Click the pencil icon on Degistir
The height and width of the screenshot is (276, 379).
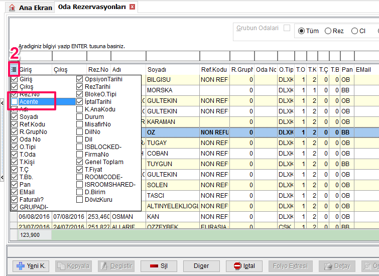pyautogui.click(x=104, y=266)
